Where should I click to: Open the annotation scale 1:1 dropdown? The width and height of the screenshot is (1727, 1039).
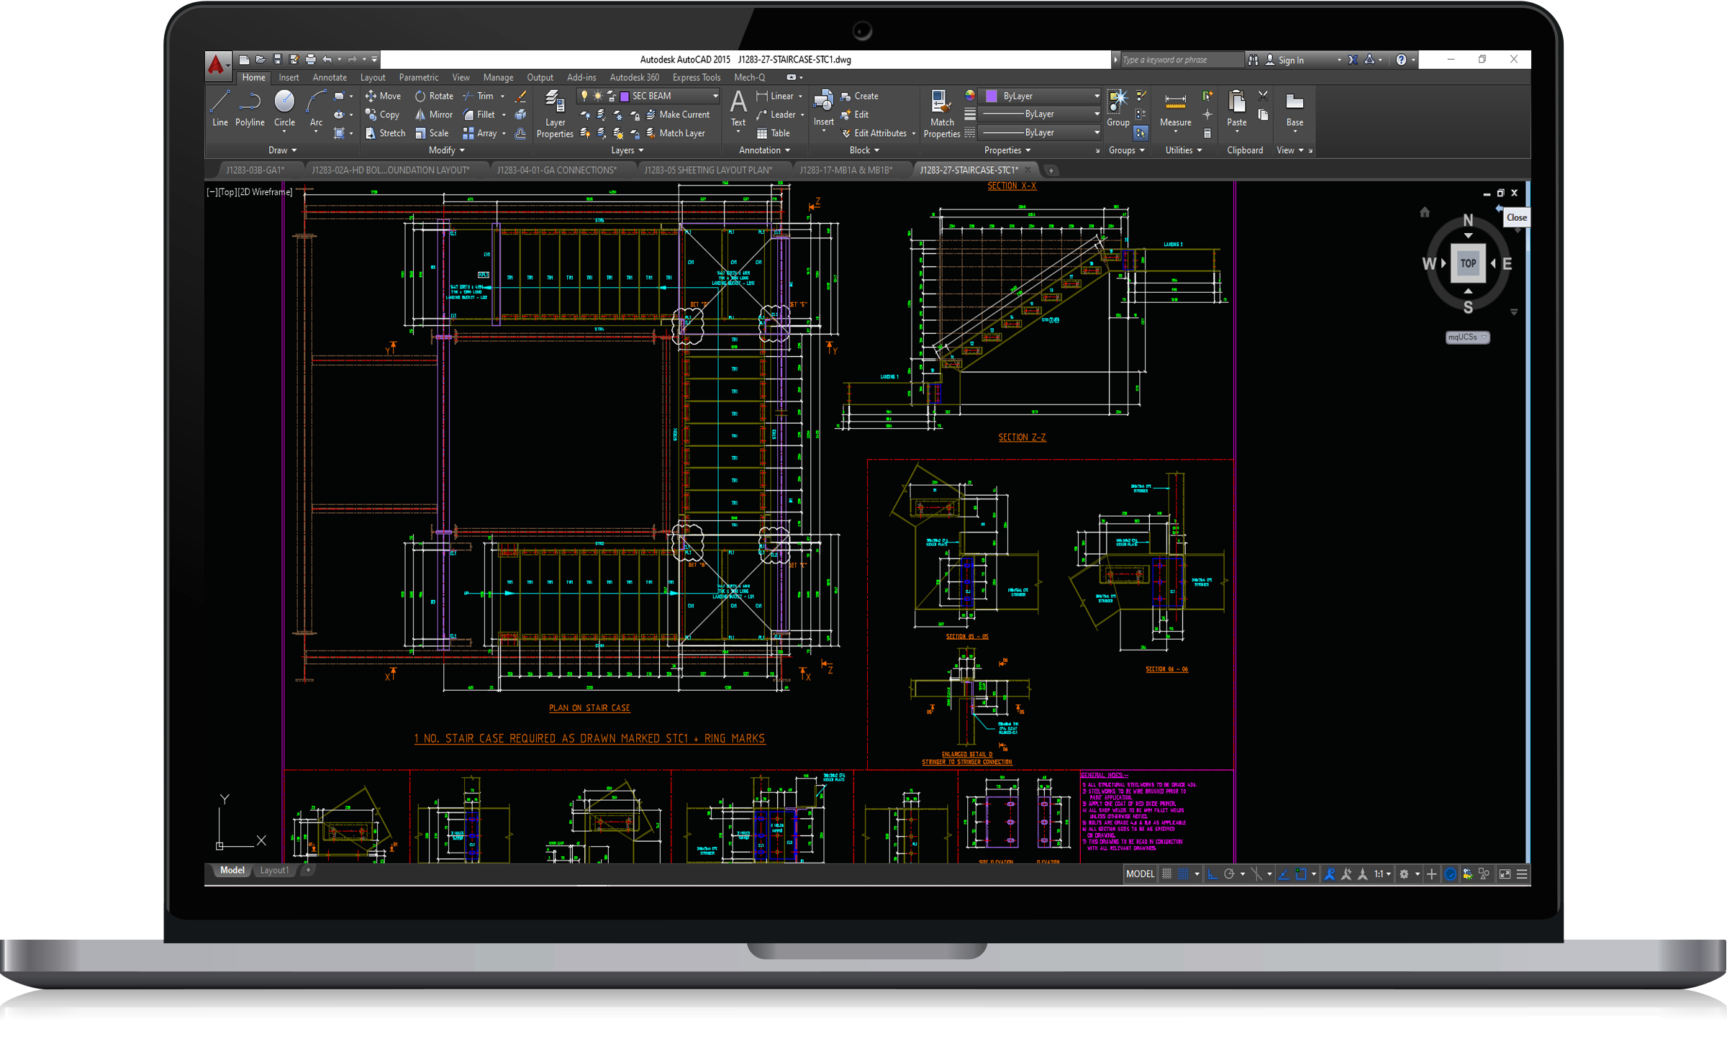pyautogui.click(x=1382, y=874)
